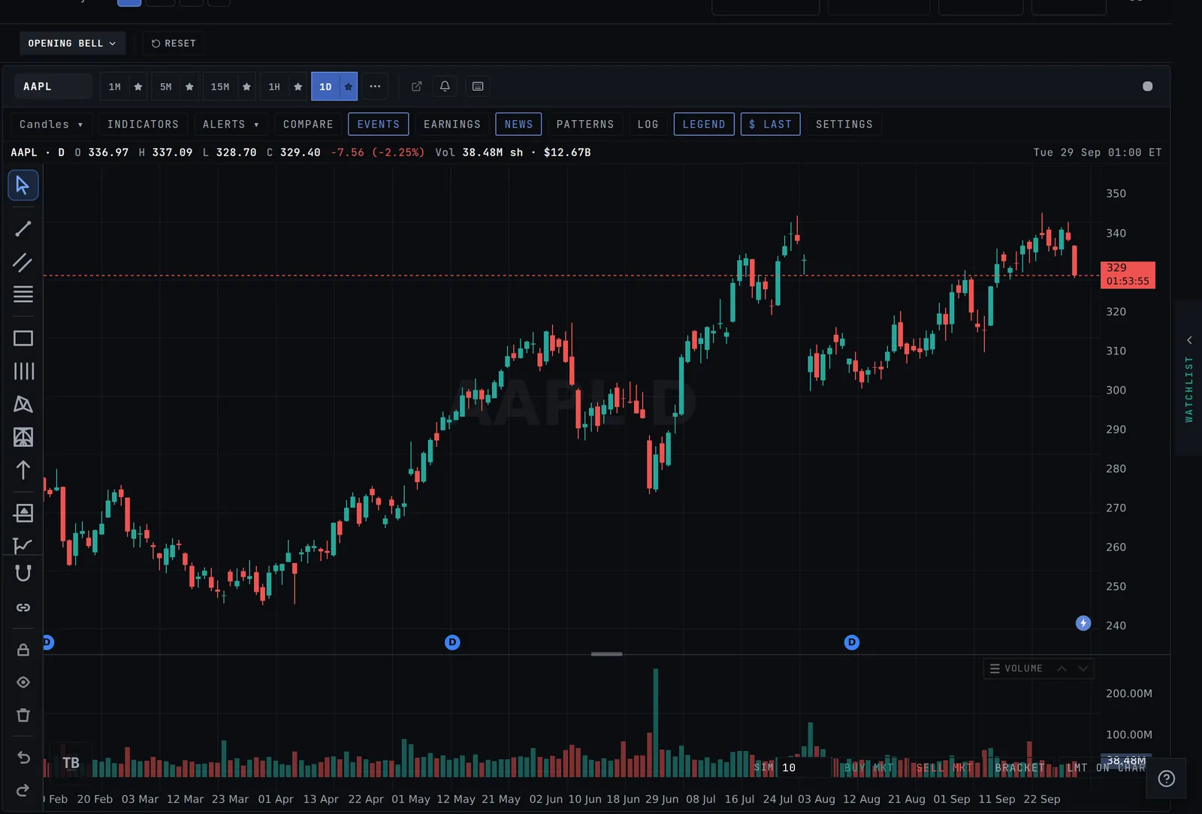Image resolution: width=1202 pixels, height=814 pixels.
Task: Open the PATTERNS button
Action: click(x=585, y=125)
